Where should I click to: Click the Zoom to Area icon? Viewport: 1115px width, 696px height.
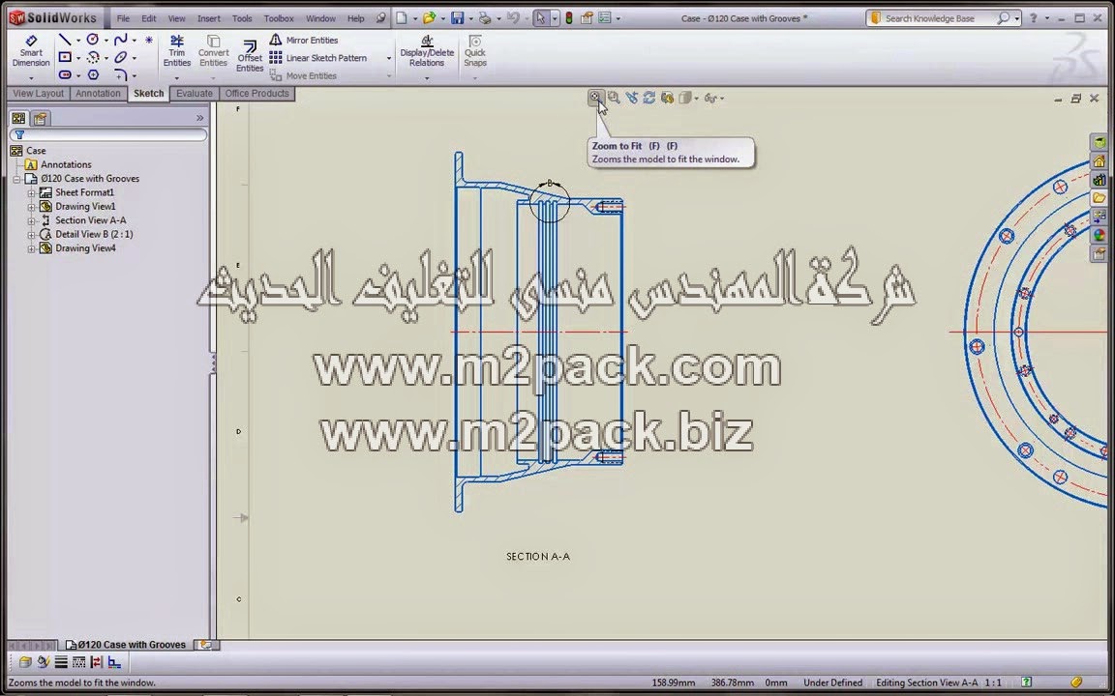click(x=614, y=98)
